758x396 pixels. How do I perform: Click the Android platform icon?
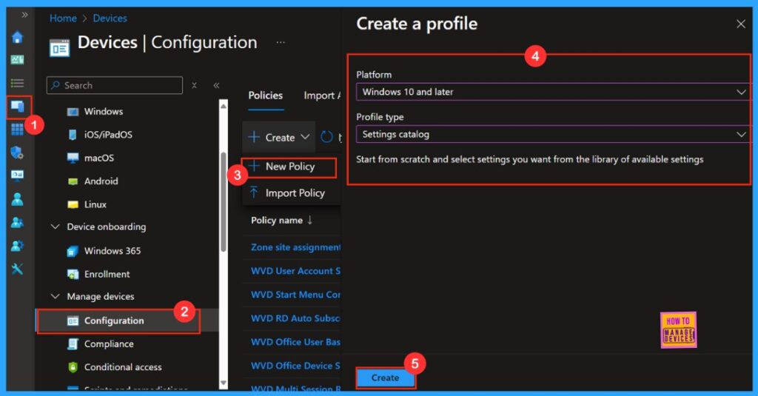(x=73, y=181)
